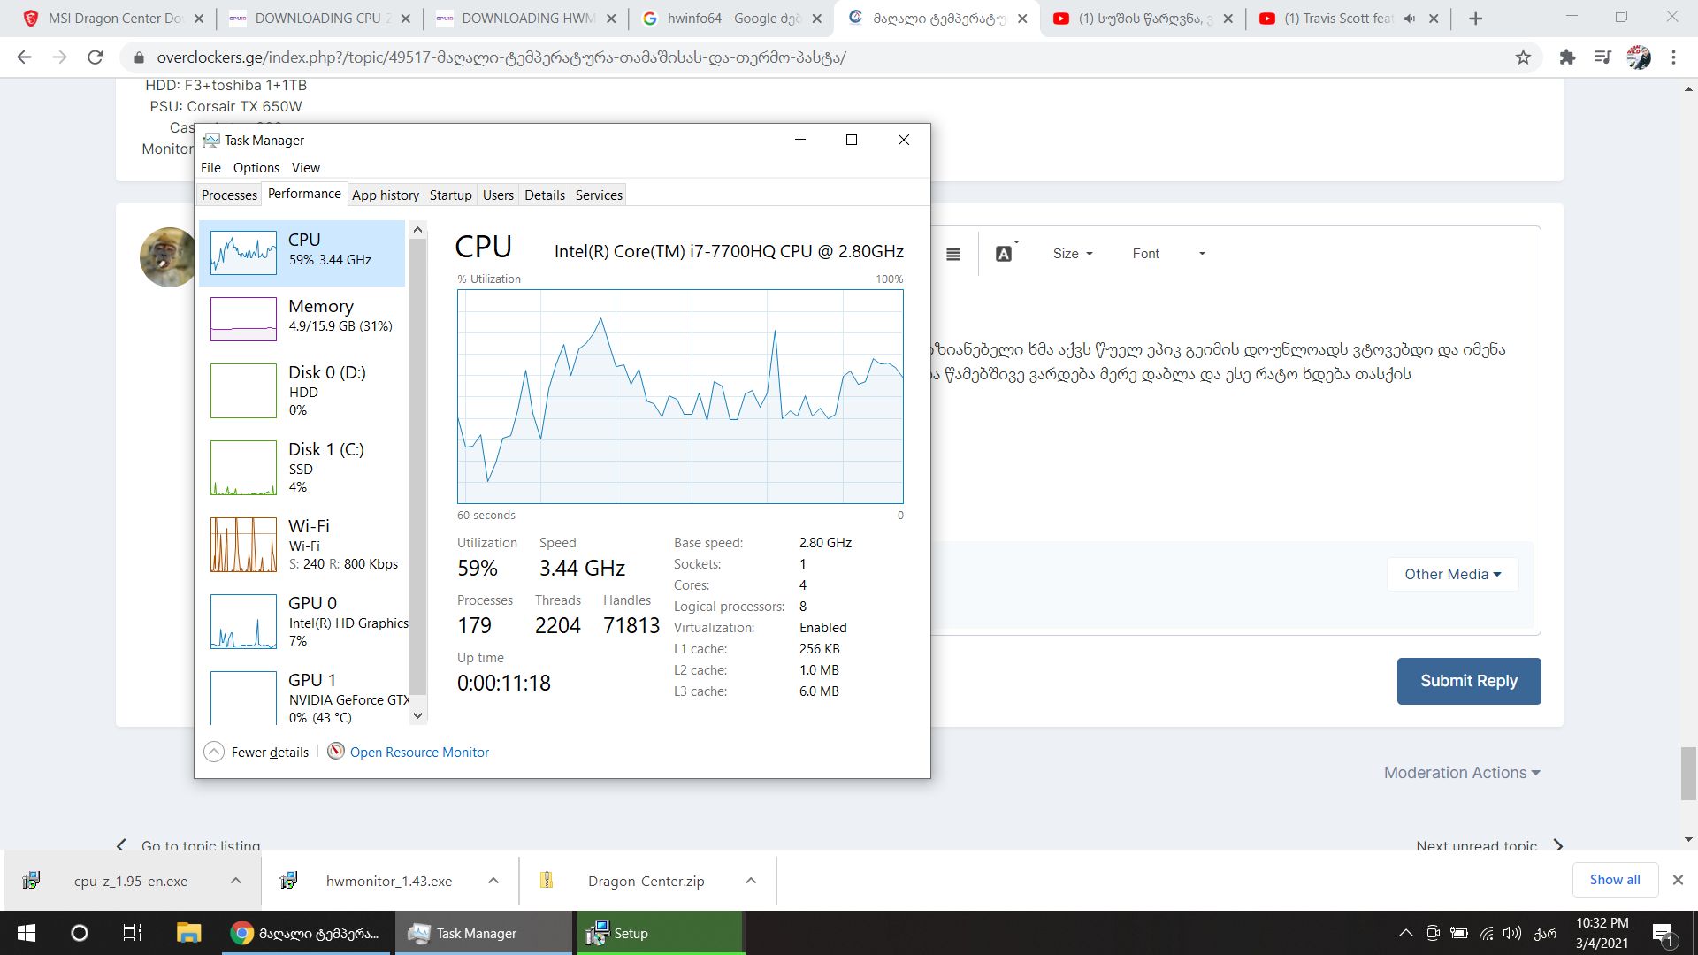Expand cpu-z download options chevron
The height and width of the screenshot is (955, 1698).
[235, 881]
